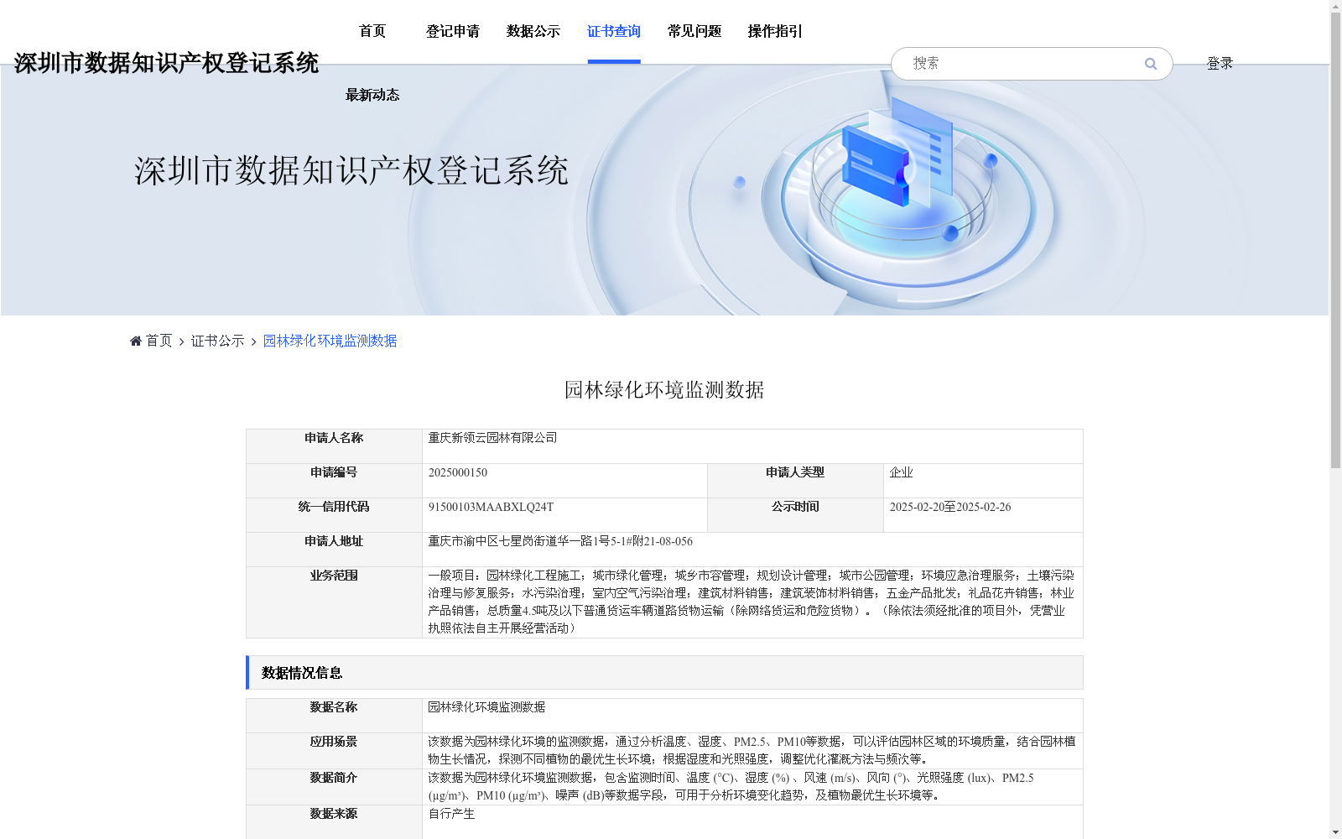The image size is (1342, 839).
Task: Select the credit code 91500103MAABXLQ24T
Action: point(491,507)
